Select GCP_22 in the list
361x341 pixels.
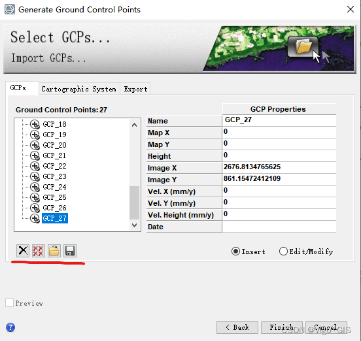[54, 166]
